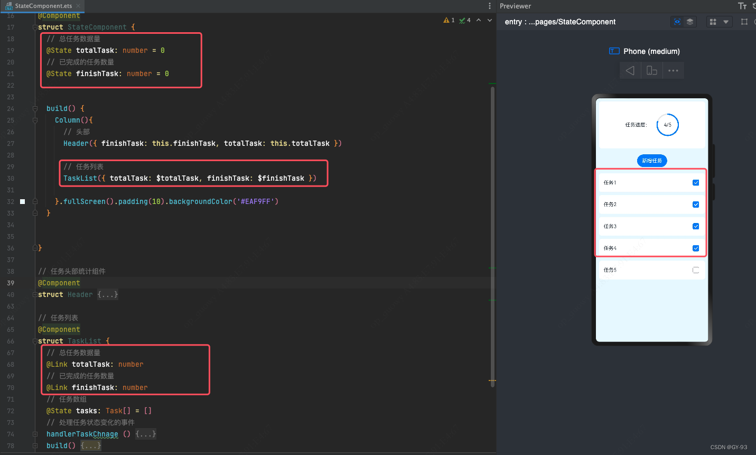Click the Phone (medium) device label
The image size is (756, 455).
pos(651,51)
